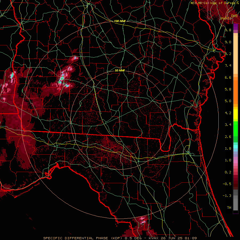Click the TH threshold label on the scale

(229, 208)
